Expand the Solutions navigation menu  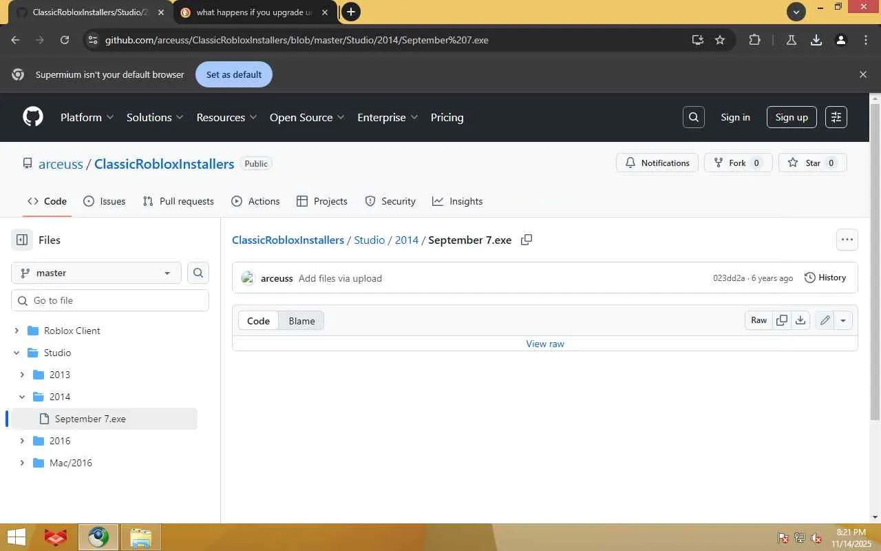[155, 117]
